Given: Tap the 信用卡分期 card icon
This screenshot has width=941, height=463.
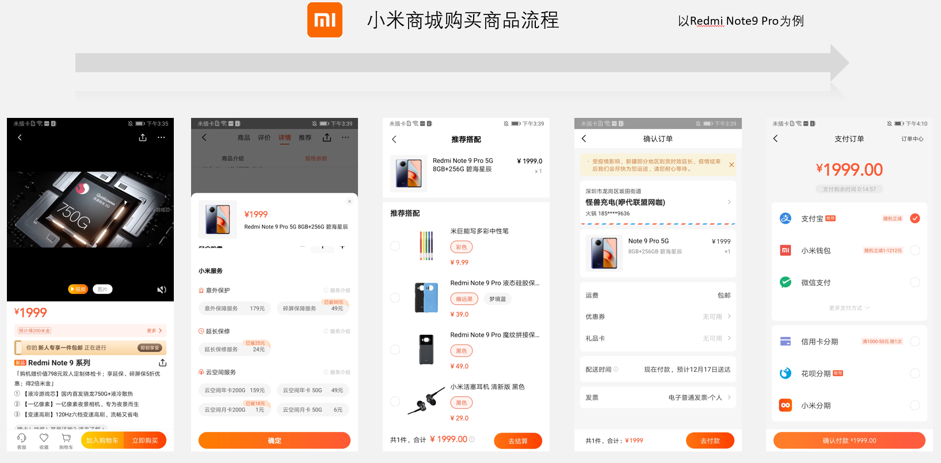Looking at the screenshot, I should click(786, 342).
